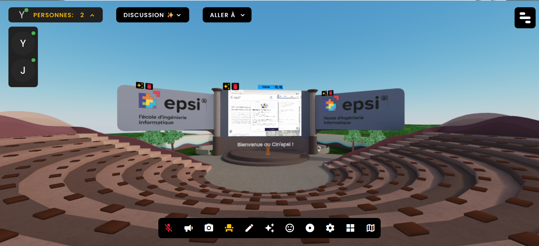Select participant J avatar
The width and height of the screenshot is (539, 246).
(23, 70)
